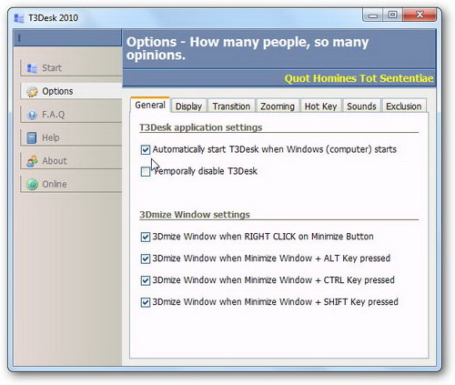Toggle 3Dmize with CTRL Key pressed
The image size is (455, 385).
[x=146, y=280]
